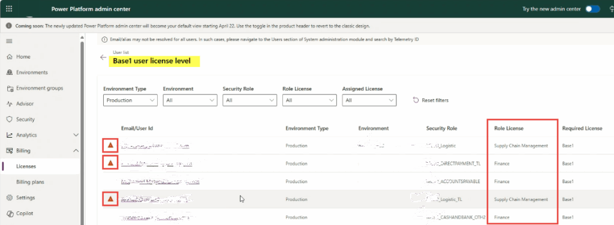This screenshot has height=225, width=614.
Task: Click the Home icon in sidebar
Action: point(10,57)
